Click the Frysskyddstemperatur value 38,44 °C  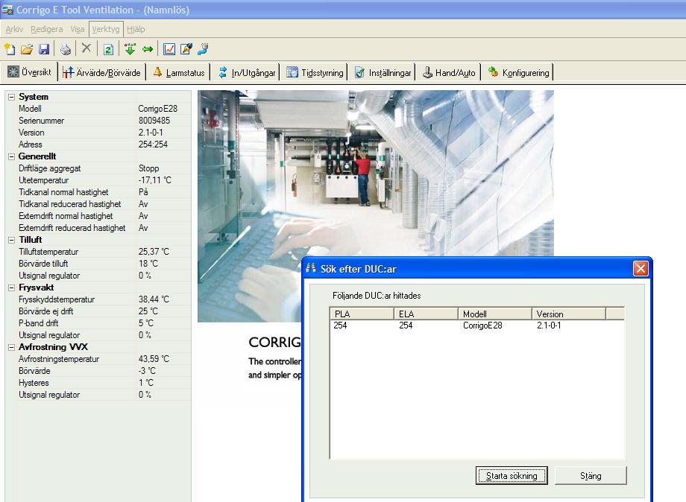[154, 299]
